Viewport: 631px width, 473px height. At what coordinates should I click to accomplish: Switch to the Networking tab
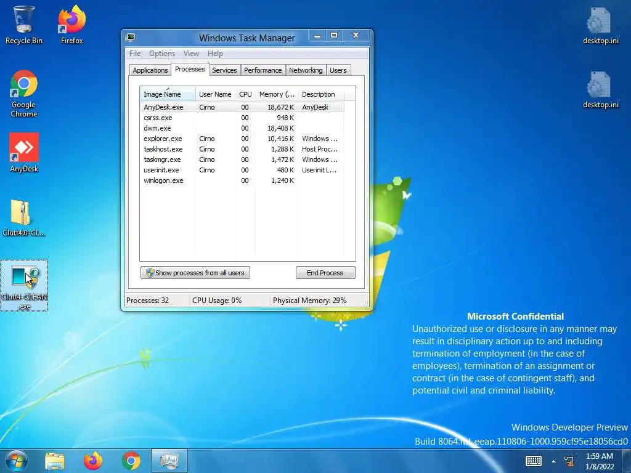pos(306,70)
